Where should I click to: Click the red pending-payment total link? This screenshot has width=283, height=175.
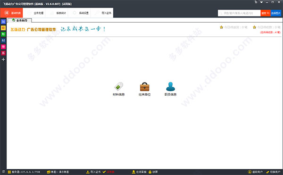(270, 32)
